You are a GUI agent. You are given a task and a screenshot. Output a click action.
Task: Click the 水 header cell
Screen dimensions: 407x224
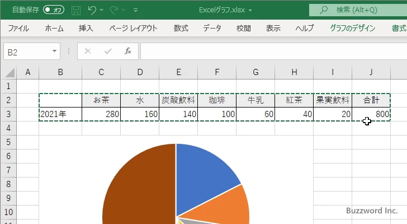(140, 100)
